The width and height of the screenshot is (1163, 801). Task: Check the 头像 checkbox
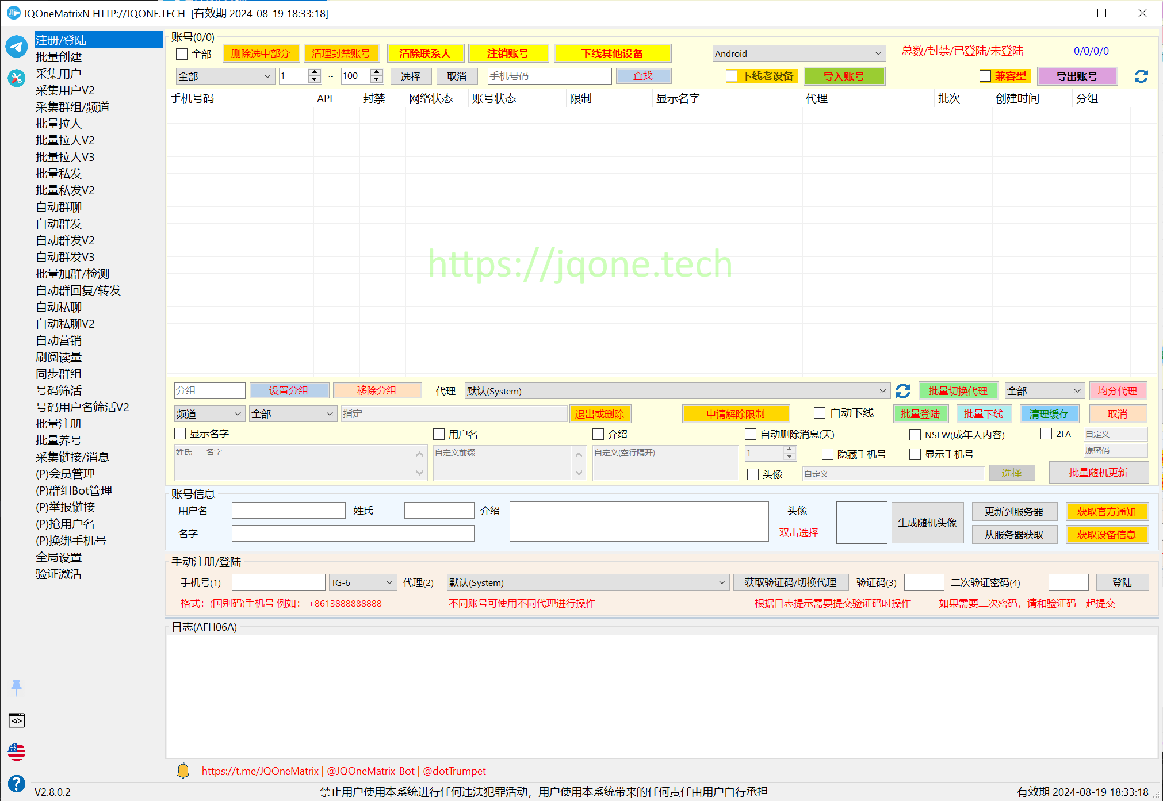pos(753,474)
